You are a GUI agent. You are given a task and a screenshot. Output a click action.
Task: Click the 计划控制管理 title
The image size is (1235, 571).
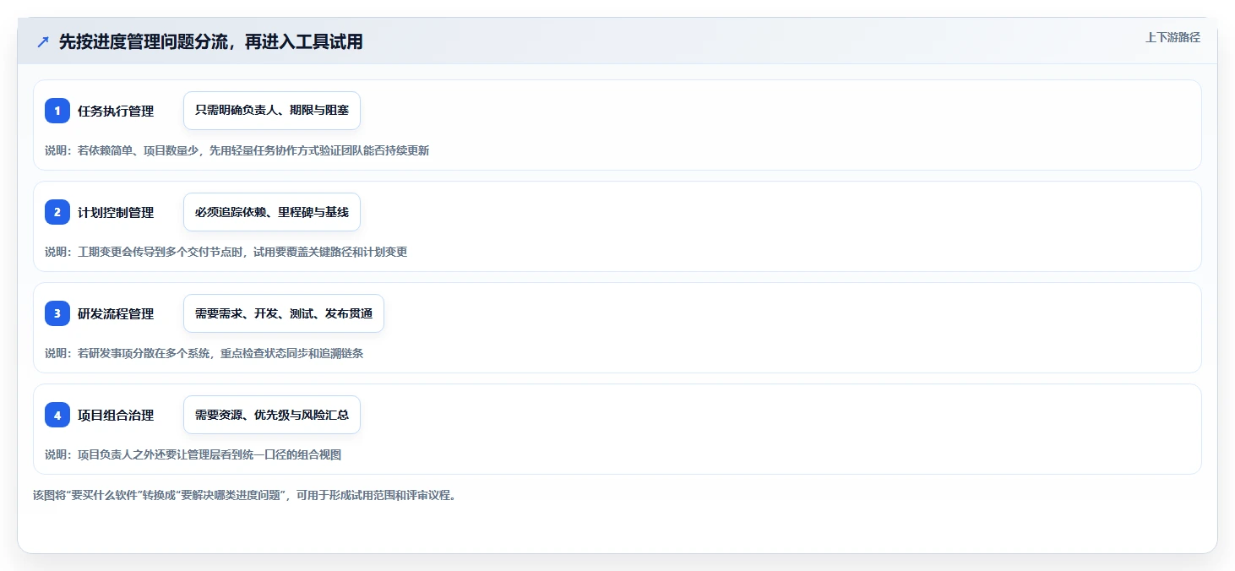click(116, 212)
